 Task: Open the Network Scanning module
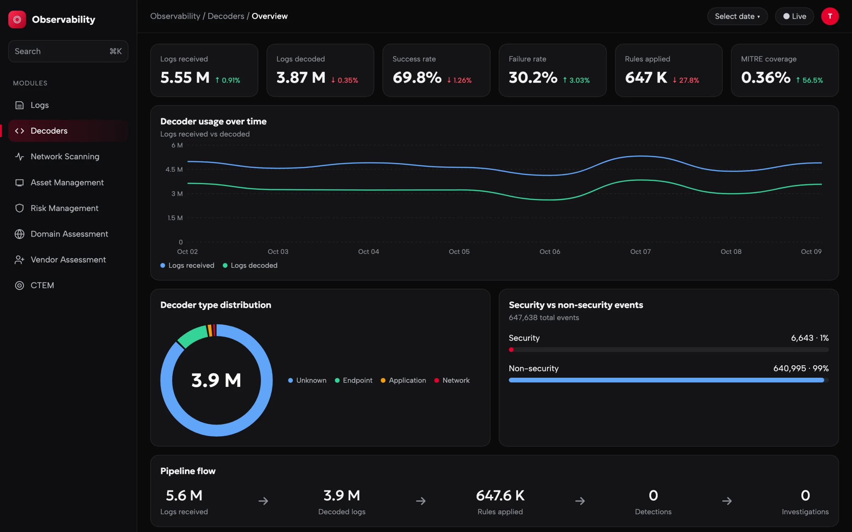68,156
